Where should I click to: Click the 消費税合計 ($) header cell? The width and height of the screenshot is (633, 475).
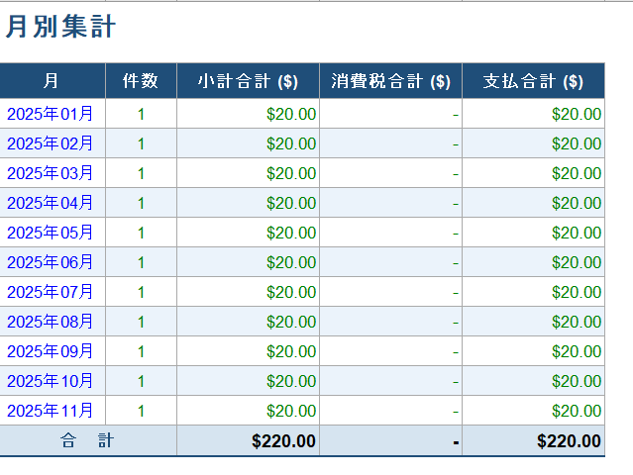point(390,81)
